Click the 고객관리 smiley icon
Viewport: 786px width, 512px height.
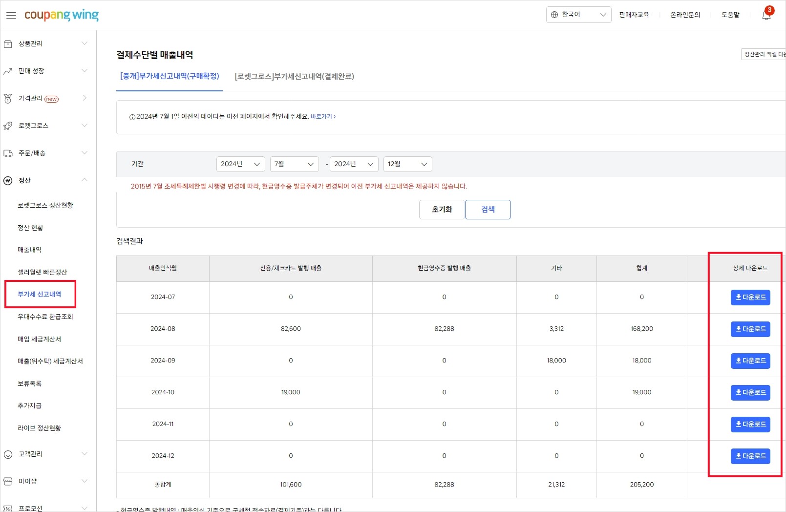pos(8,454)
